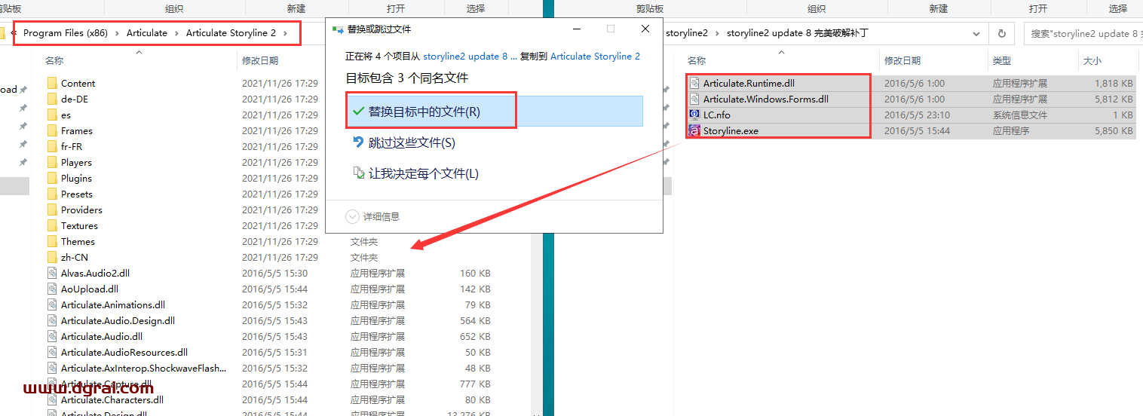Click the Plugins folder icon
This screenshot has height=416, width=1143.
[52, 178]
